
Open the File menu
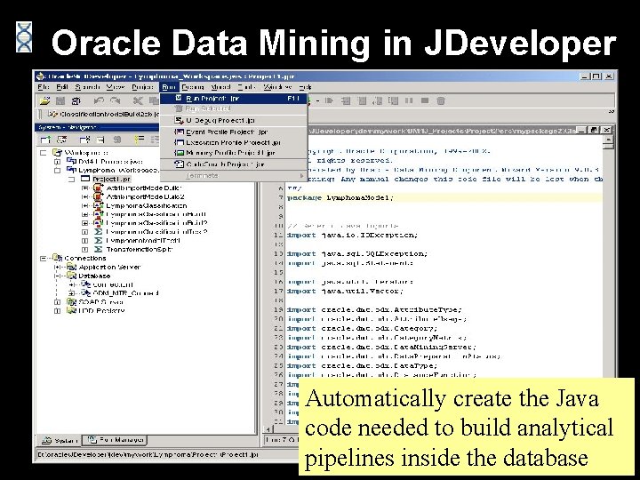click(44, 87)
